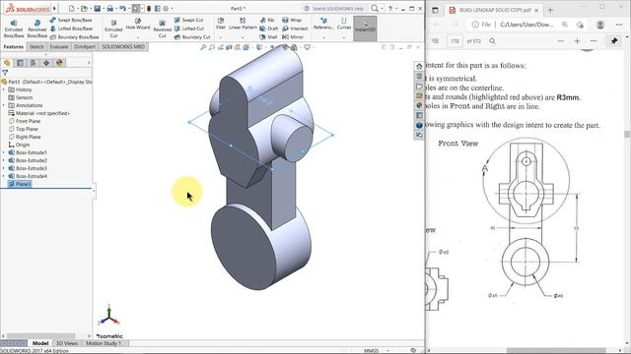Switch to the Sketch tab
Screen dimensions: 631x354
pyautogui.click(x=36, y=46)
